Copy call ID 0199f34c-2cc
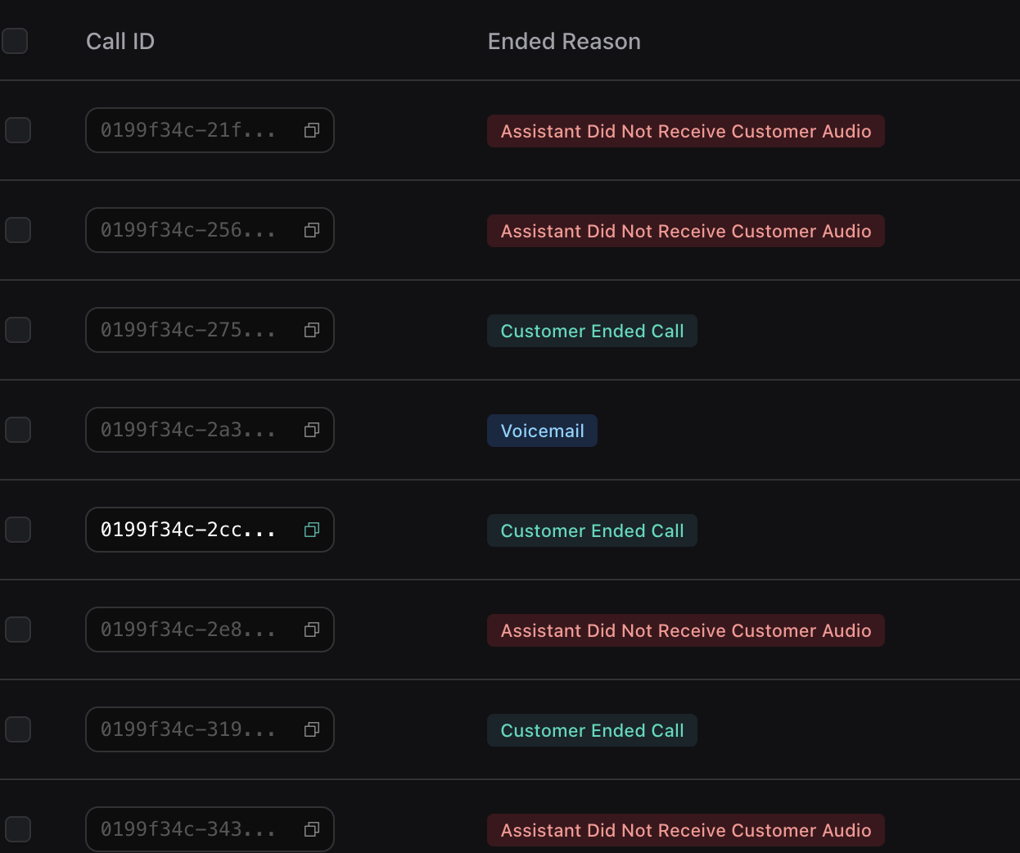The width and height of the screenshot is (1020, 853). 312,530
